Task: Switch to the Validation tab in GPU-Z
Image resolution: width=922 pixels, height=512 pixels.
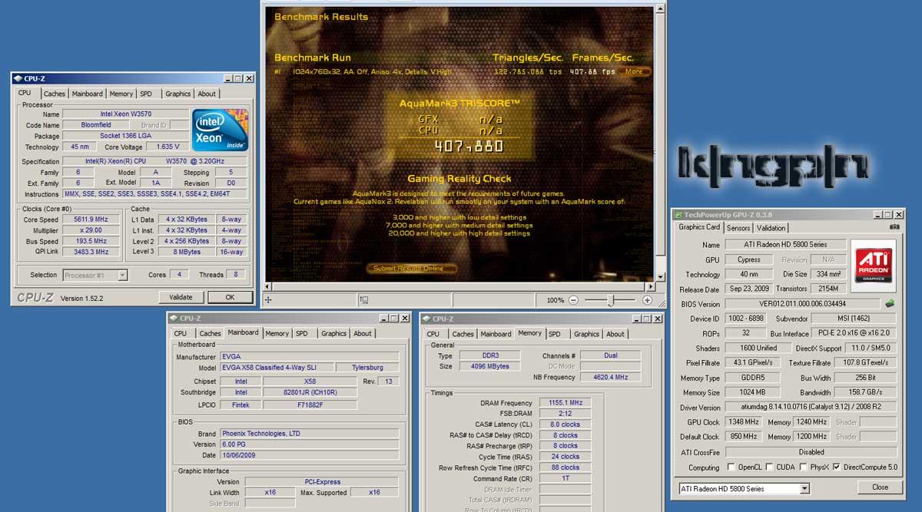Action: coord(771,228)
